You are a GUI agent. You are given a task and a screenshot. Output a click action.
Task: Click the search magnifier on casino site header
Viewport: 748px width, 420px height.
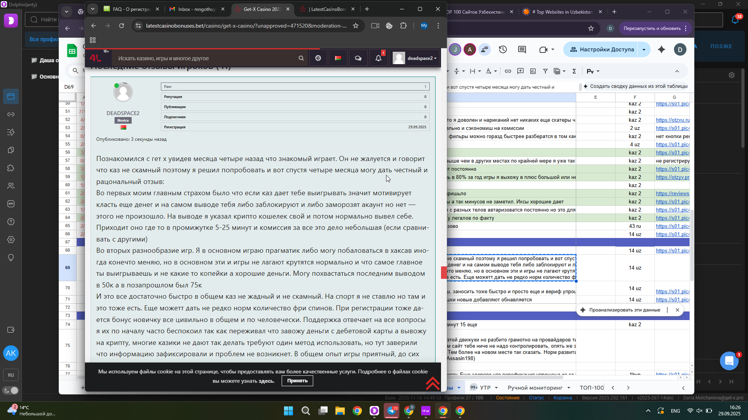tap(301, 58)
